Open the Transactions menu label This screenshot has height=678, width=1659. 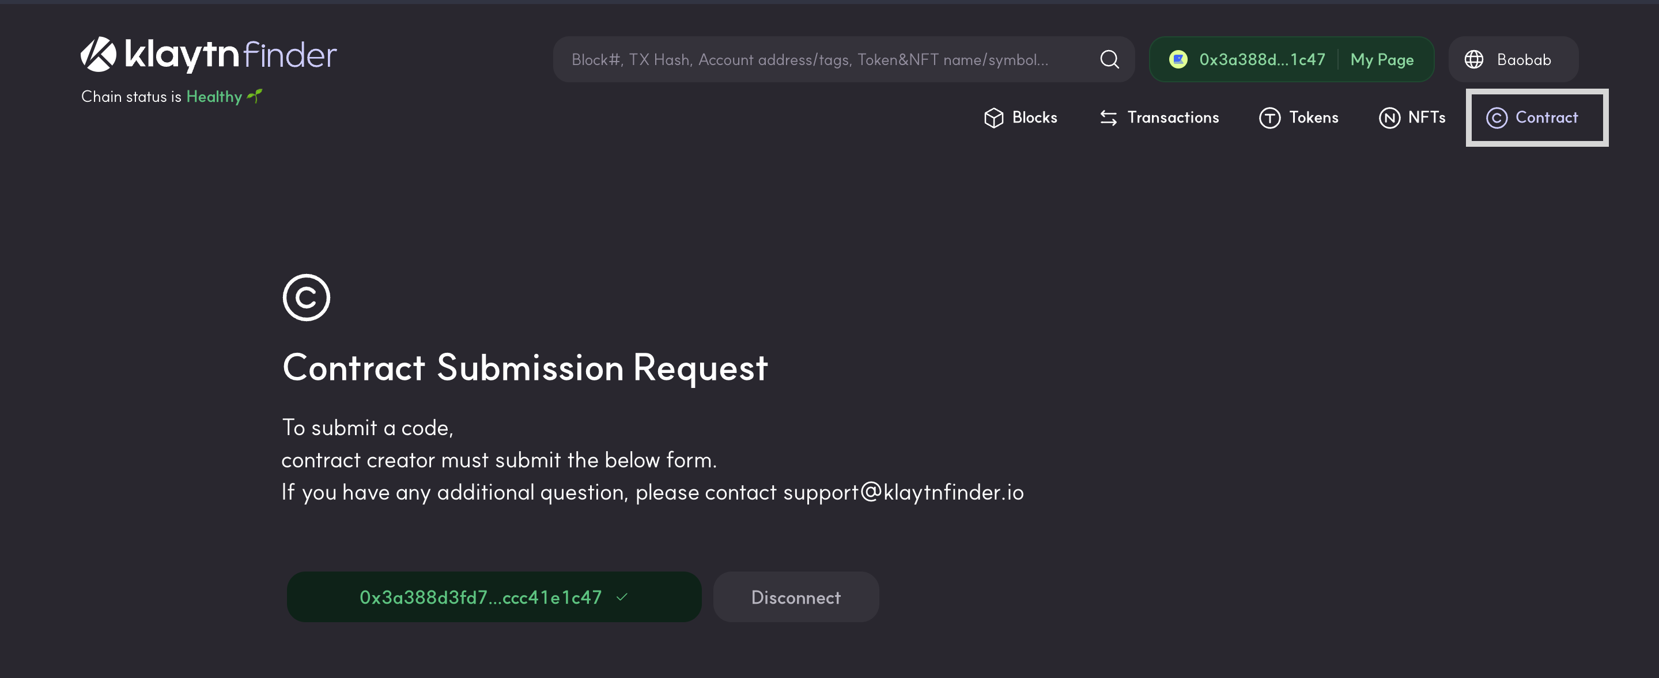[1173, 118]
